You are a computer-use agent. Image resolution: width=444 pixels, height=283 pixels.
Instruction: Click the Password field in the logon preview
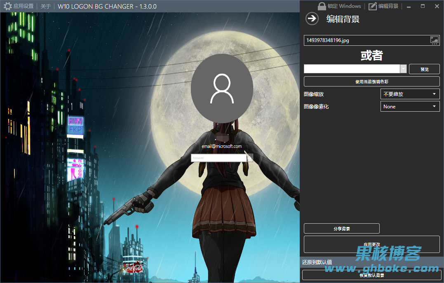(218, 158)
